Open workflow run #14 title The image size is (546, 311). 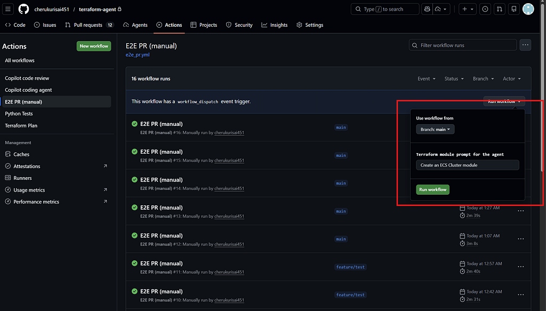pos(161,180)
